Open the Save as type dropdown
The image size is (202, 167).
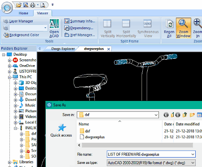click(193, 163)
